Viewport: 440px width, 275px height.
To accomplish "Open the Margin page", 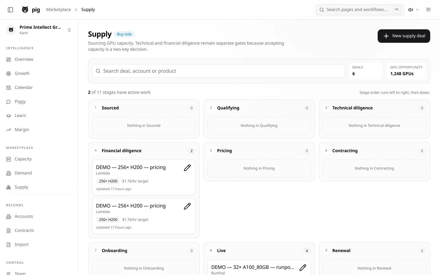I will pos(39,130).
